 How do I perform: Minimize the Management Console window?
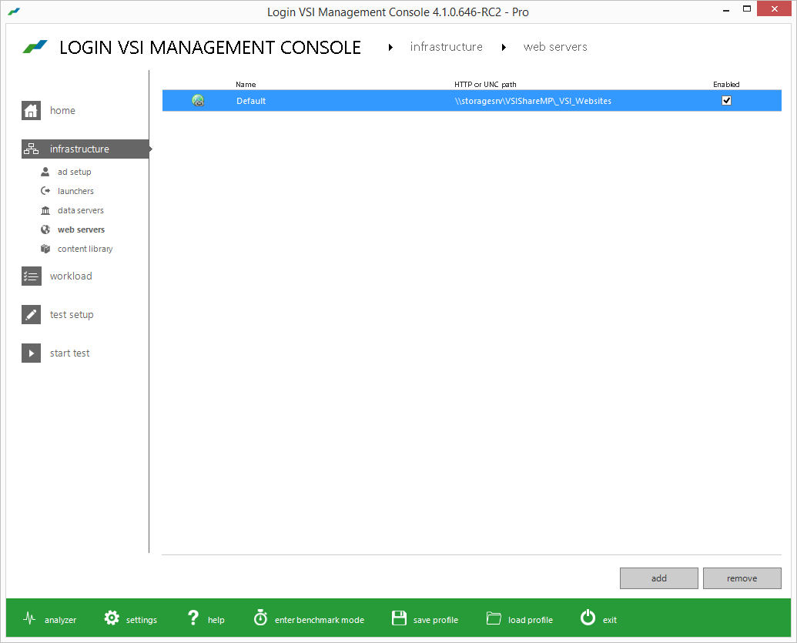(x=726, y=10)
